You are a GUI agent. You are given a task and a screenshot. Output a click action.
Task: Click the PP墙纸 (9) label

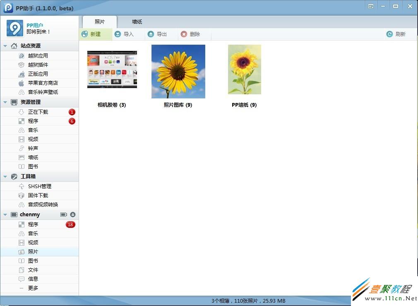click(x=244, y=105)
